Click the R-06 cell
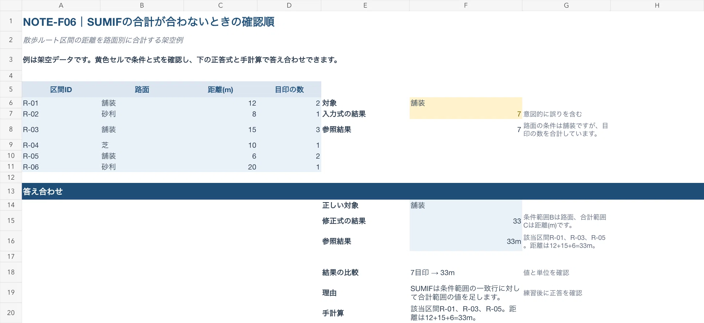The width and height of the screenshot is (704, 323). (x=61, y=167)
